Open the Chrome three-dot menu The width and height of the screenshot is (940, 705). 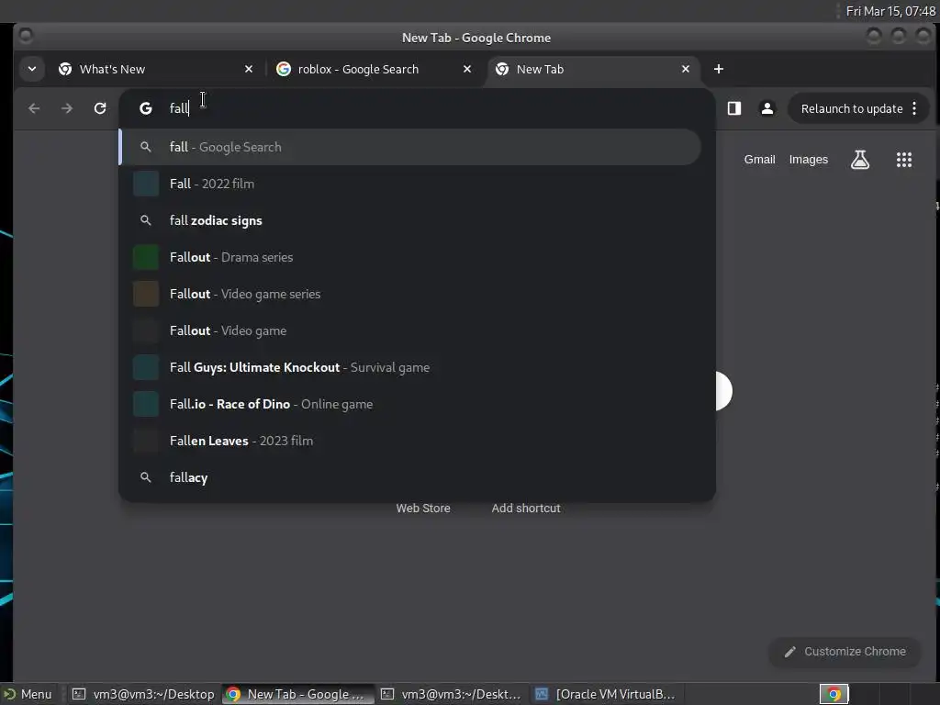click(x=914, y=108)
